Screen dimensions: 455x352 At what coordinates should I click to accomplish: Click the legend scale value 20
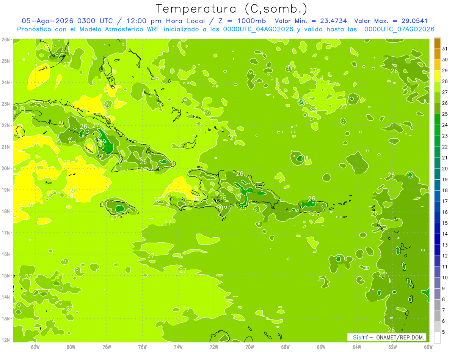pyautogui.click(x=445, y=169)
